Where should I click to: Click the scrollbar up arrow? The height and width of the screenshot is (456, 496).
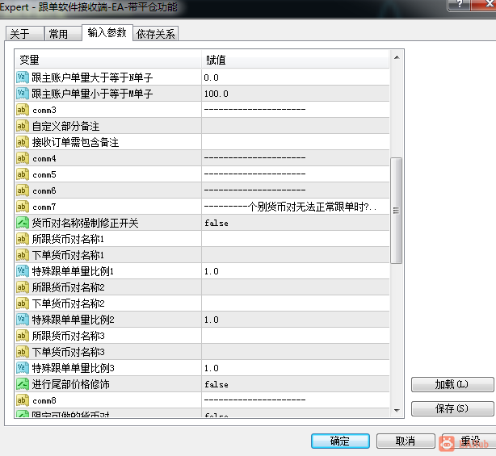pyautogui.click(x=397, y=57)
